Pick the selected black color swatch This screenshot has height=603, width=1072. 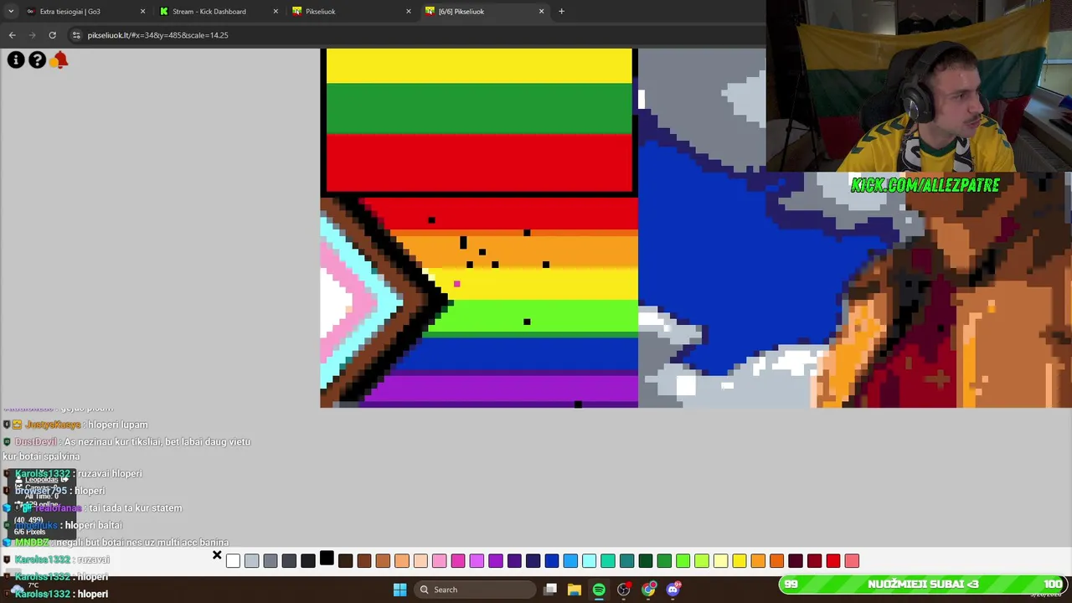[327, 558]
